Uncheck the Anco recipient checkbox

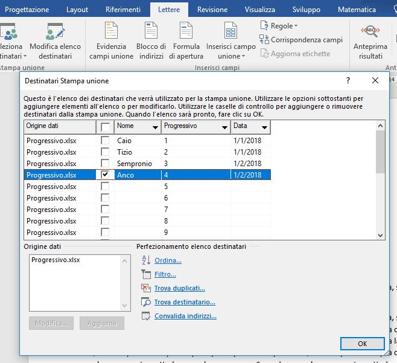tap(105, 175)
